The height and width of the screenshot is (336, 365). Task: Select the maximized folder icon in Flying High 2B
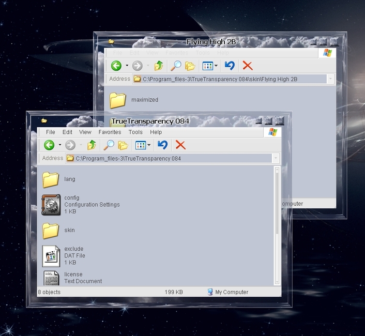(118, 100)
